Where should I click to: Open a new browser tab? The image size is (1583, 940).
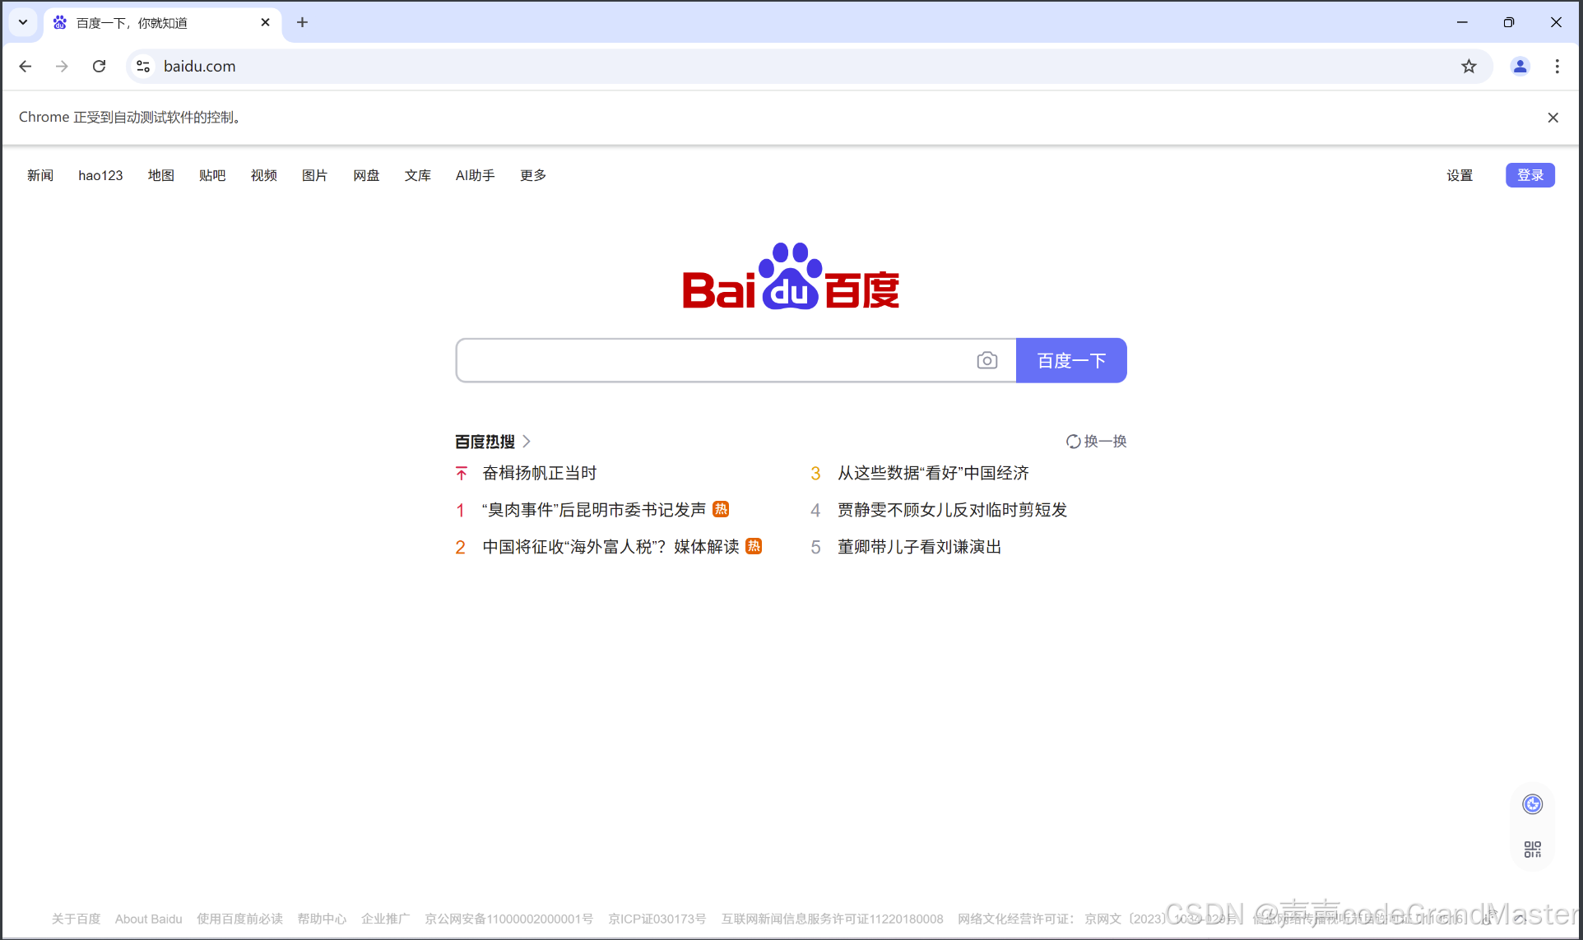coord(302,22)
